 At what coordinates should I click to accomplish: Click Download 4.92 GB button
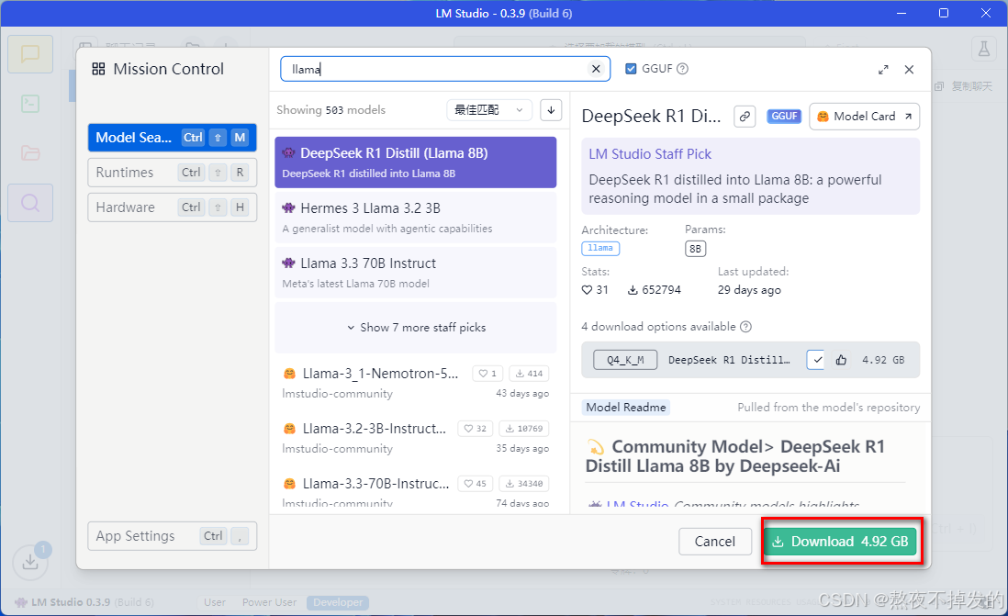click(x=842, y=542)
